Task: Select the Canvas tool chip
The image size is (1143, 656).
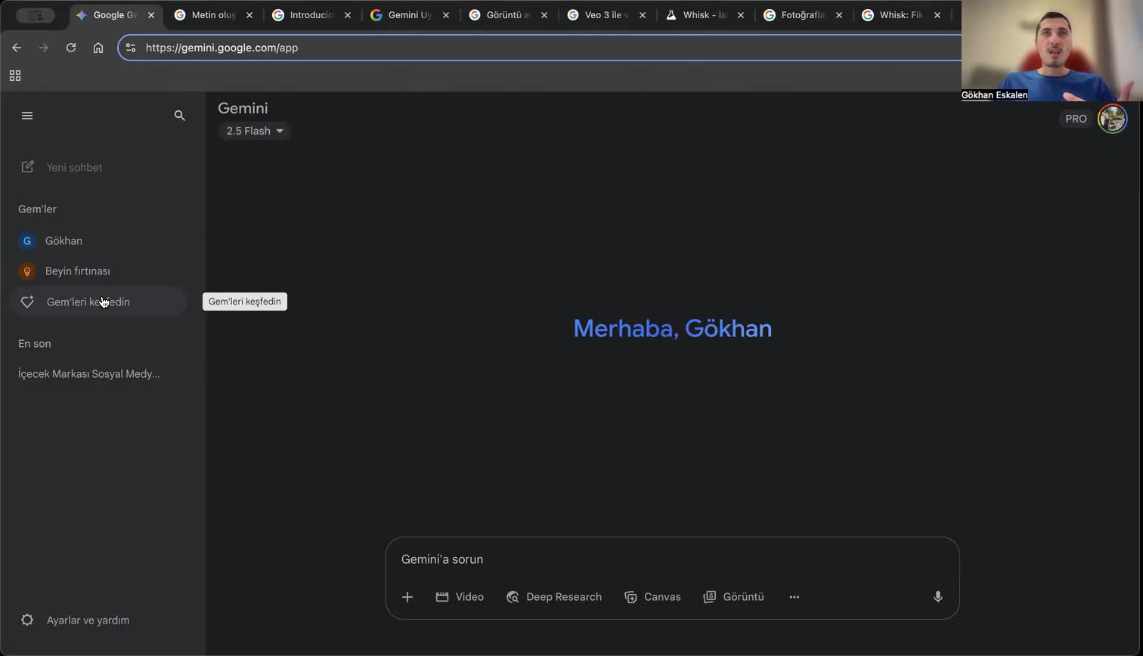Action: pyautogui.click(x=652, y=597)
